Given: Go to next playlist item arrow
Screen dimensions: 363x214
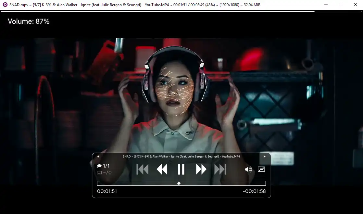Looking at the screenshot, I should (264, 157).
